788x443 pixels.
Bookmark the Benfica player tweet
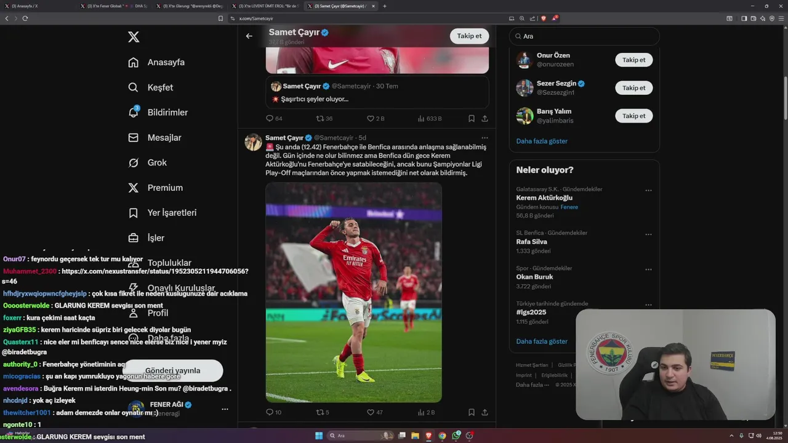pyautogui.click(x=471, y=412)
